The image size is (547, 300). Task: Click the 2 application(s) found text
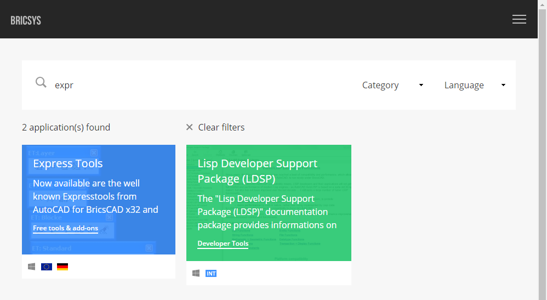coord(66,127)
